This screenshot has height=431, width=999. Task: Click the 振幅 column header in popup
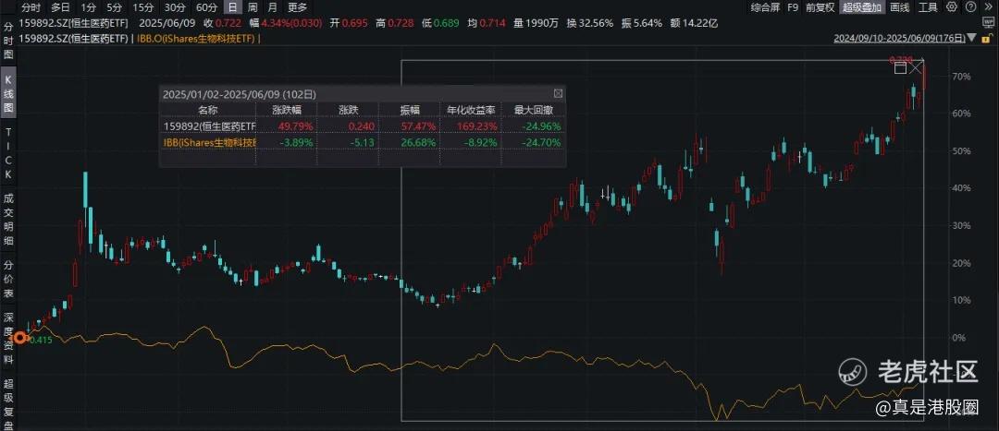point(409,110)
